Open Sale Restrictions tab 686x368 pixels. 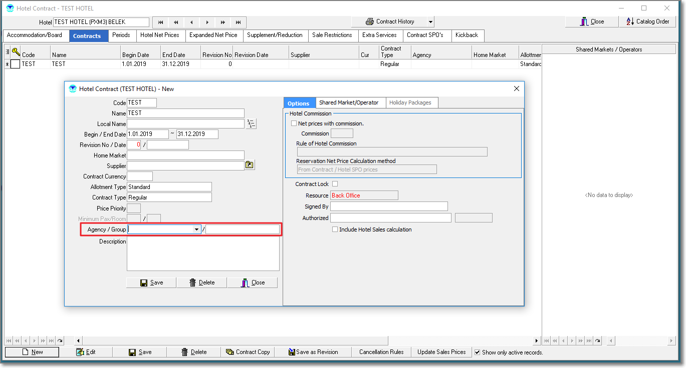(x=333, y=35)
